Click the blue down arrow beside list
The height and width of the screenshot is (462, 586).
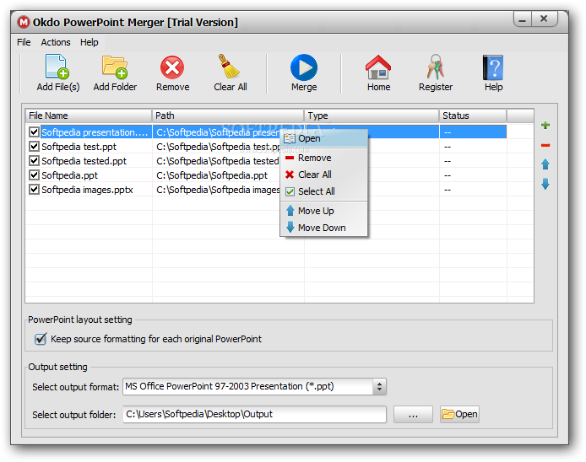pyautogui.click(x=545, y=184)
